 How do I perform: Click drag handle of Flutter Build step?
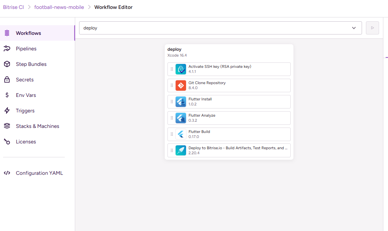click(172, 134)
